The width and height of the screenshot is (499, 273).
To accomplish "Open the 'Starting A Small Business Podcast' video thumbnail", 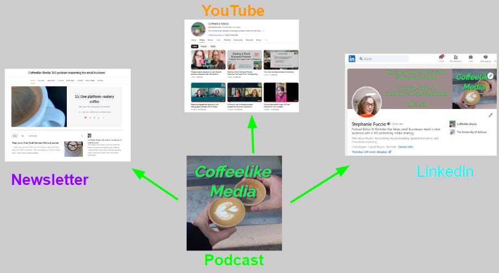I will (245, 59).
